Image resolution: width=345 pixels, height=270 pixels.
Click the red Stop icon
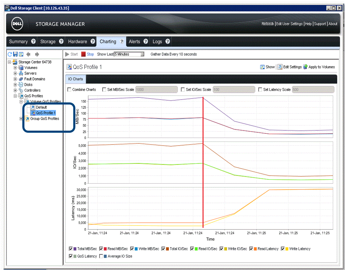pos(83,54)
